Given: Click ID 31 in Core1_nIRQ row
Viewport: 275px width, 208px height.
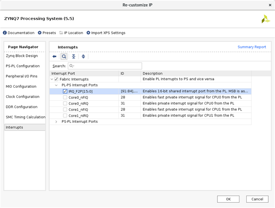Looking at the screenshot, I should (x=123, y=115).
